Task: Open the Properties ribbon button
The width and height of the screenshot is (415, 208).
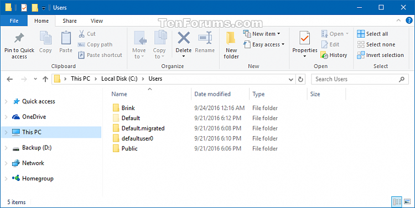Action: pyautogui.click(x=305, y=44)
